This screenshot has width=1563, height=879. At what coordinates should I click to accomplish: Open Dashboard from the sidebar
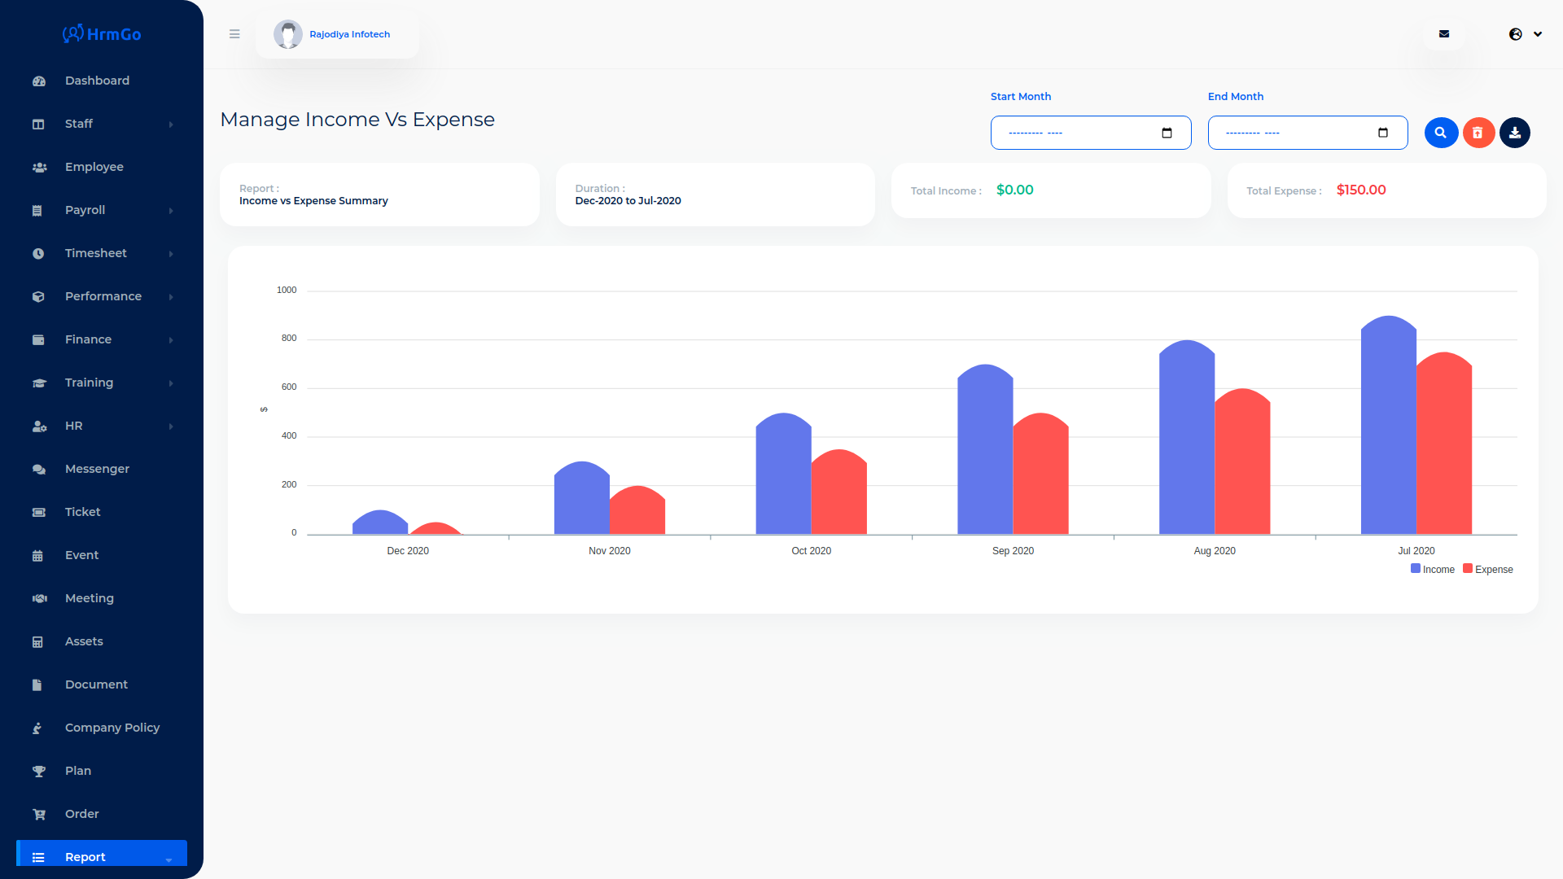pyautogui.click(x=97, y=81)
